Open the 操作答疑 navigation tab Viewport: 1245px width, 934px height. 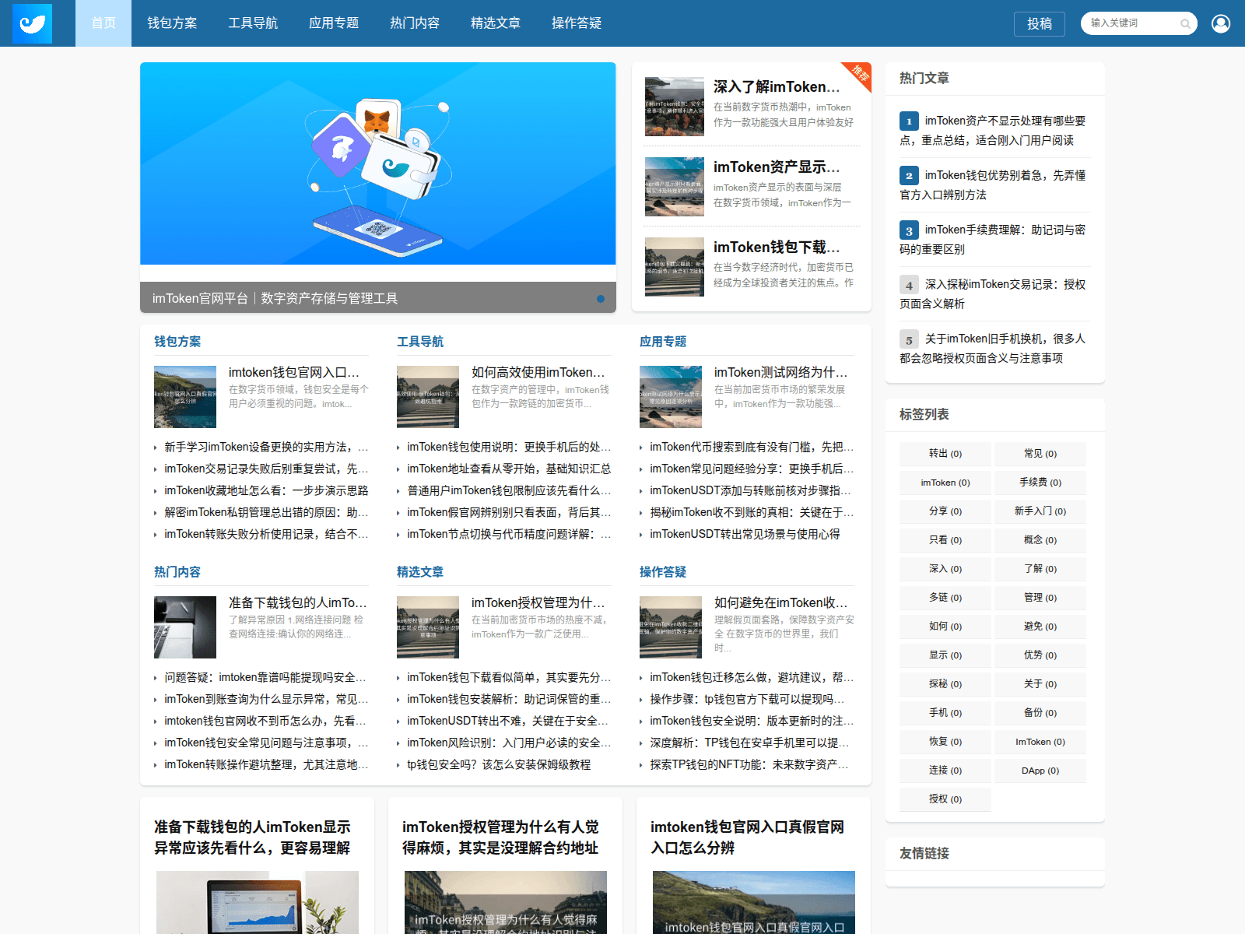pyautogui.click(x=577, y=23)
